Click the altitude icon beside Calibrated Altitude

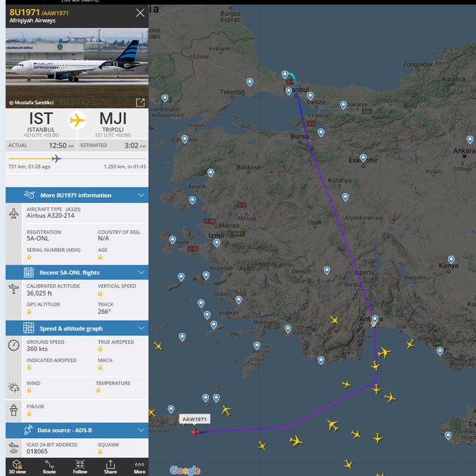[14, 289]
